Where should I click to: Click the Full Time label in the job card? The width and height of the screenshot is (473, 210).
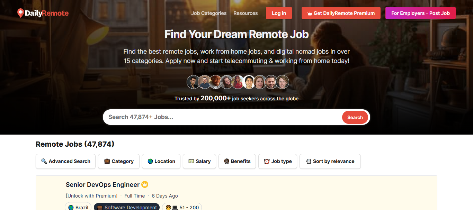pos(135,196)
